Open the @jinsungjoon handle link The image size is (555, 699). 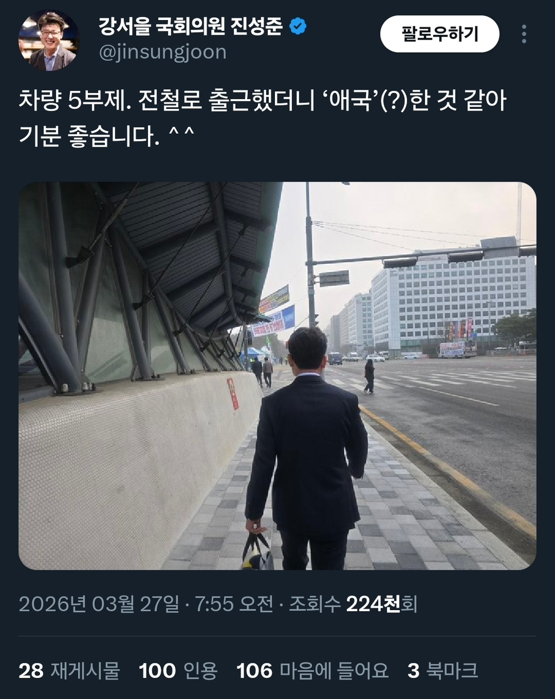(x=162, y=53)
